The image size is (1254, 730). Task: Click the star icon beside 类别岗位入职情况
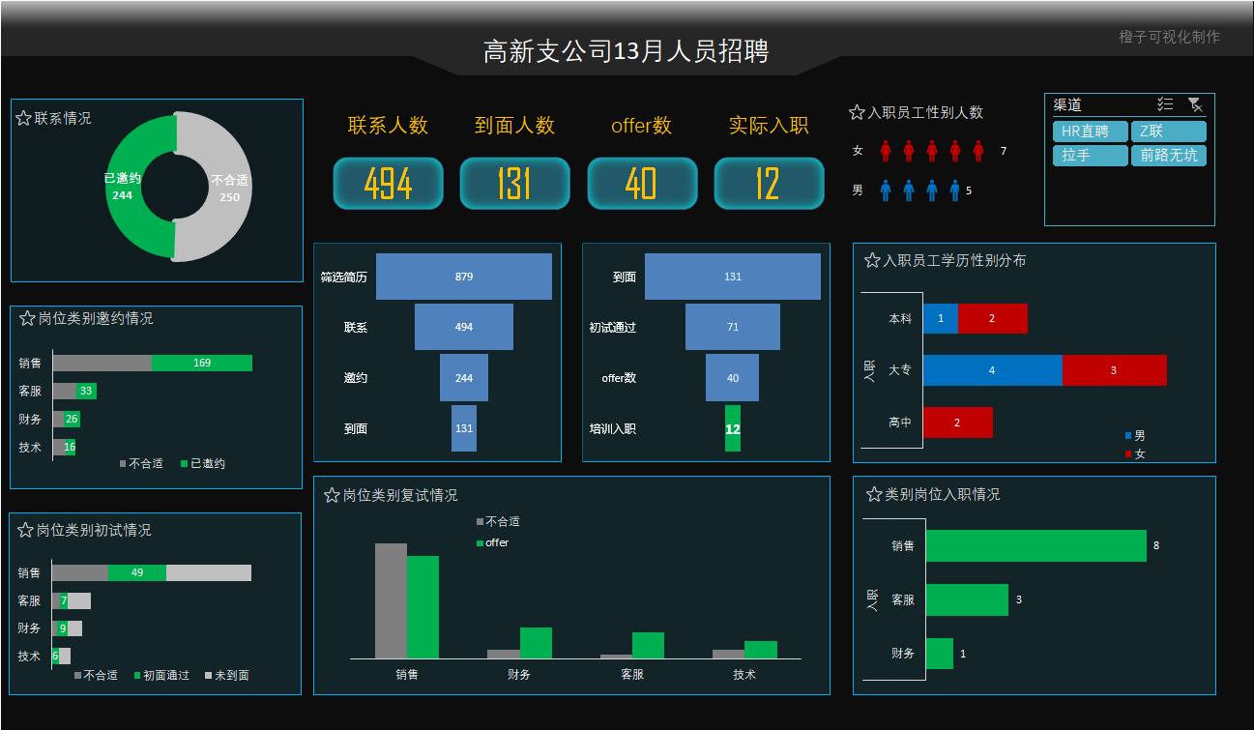pos(874,494)
